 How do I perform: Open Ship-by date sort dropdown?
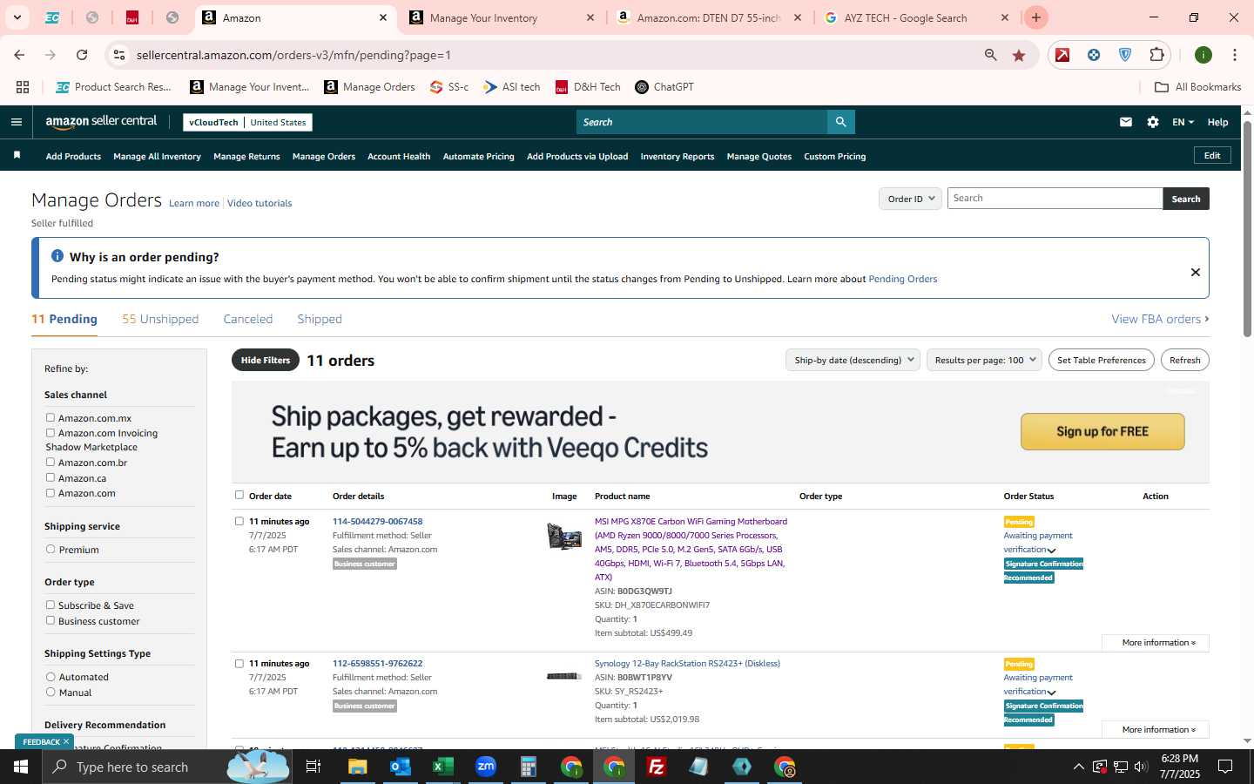853,360
